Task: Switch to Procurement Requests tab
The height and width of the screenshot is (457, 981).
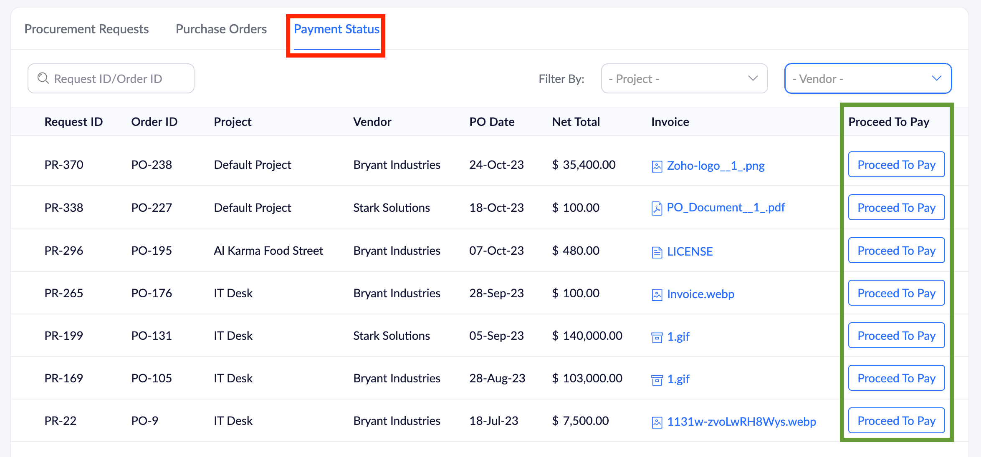Action: tap(86, 29)
